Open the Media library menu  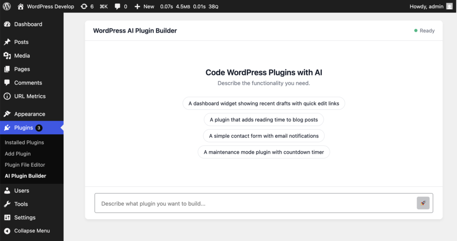pyautogui.click(x=22, y=56)
